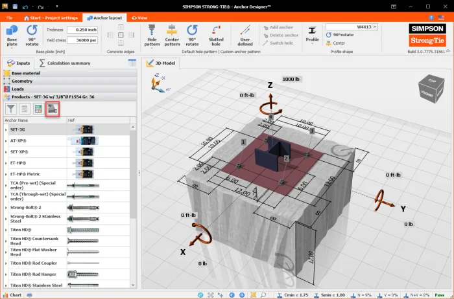
Task: Expand the Titen HD® Rod Hanger row
Action: click(x=6, y=274)
